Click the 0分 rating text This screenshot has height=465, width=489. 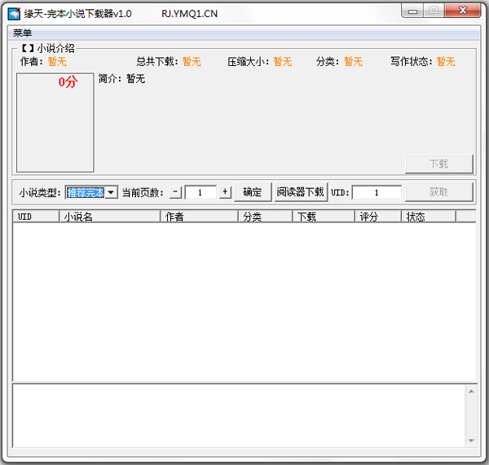(68, 81)
